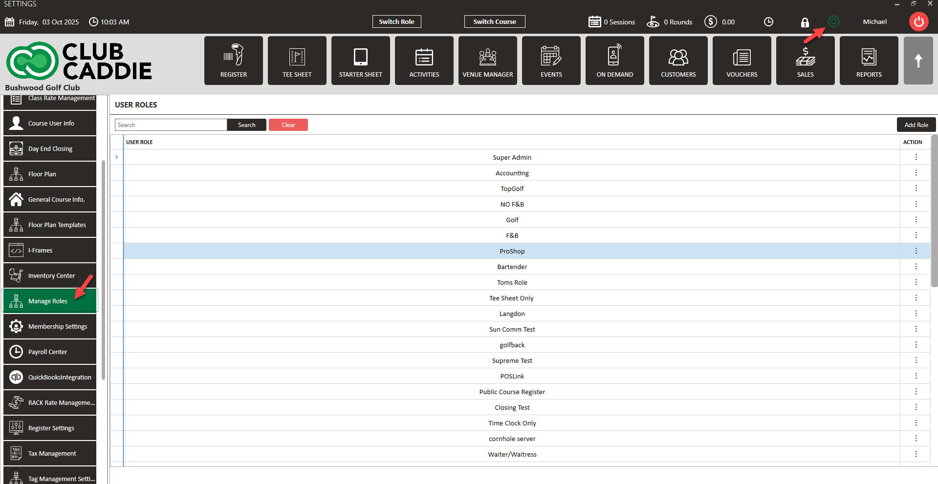The width and height of the screenshot is (938, 484).
Task: Expand the Super Admin row arrow
Action: point(117,157)
